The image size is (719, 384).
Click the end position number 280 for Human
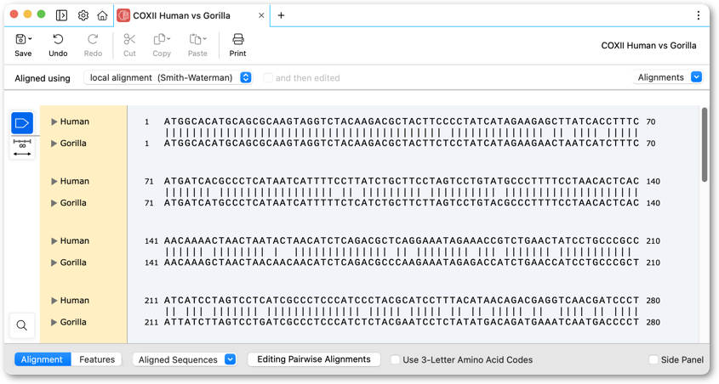[x=653, y=301]
